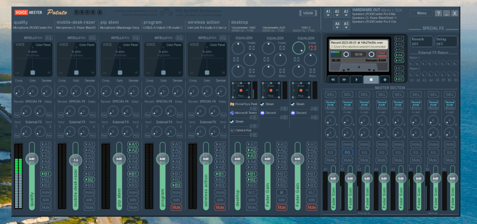
Task: Unmute the program strip
Action: (176, 207)
